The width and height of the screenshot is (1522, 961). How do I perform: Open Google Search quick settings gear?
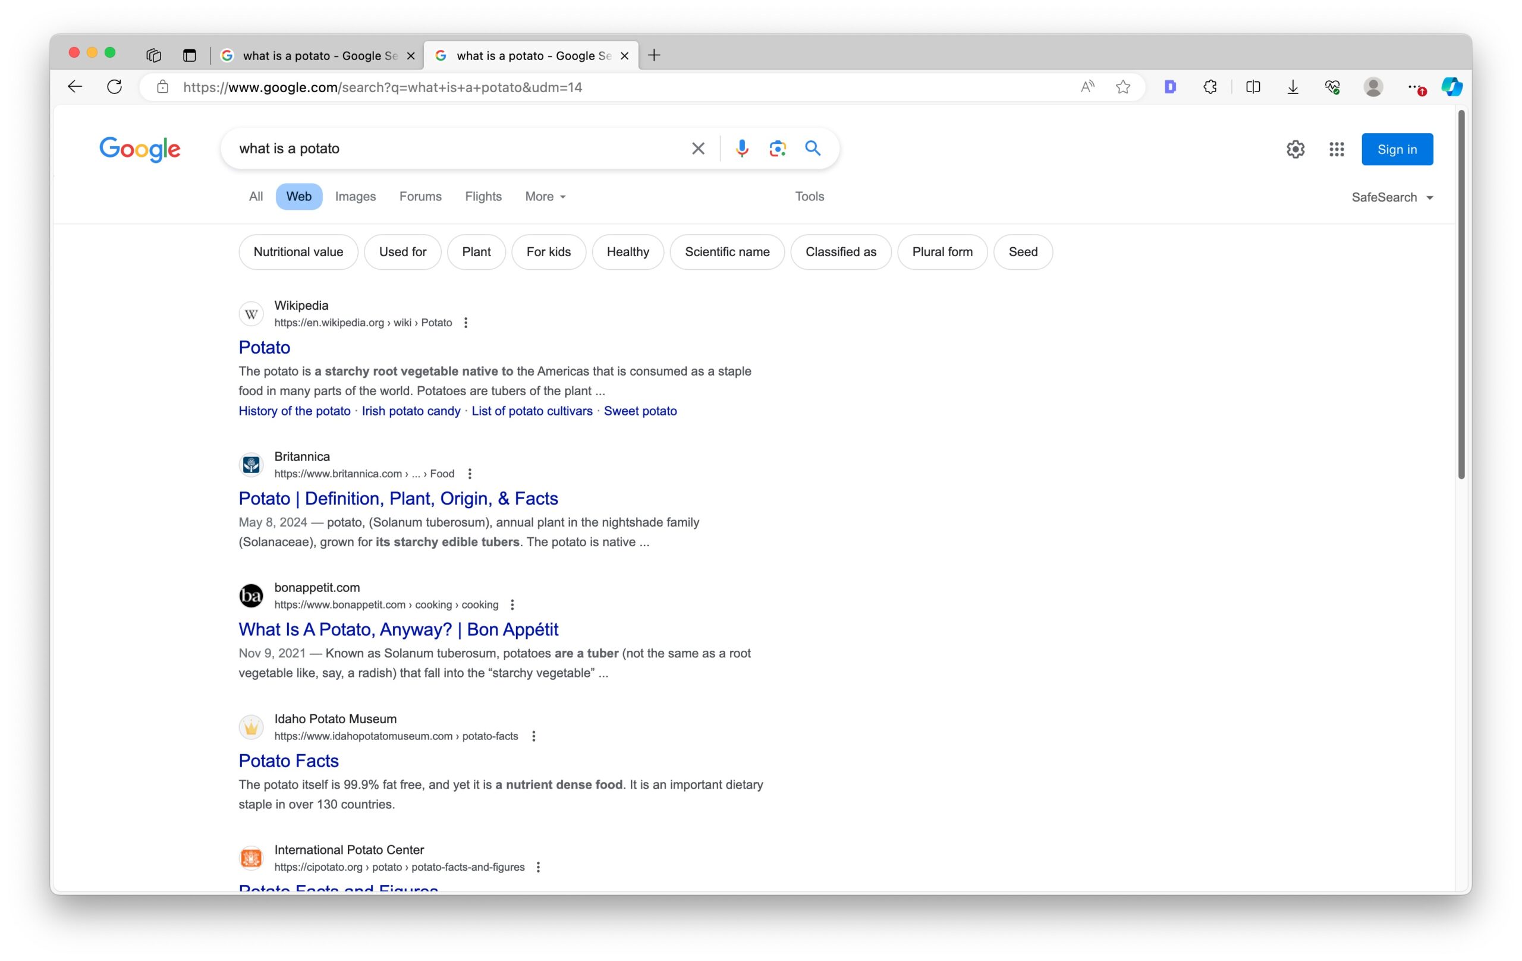pyautogui.click(x=1295, y=149)
